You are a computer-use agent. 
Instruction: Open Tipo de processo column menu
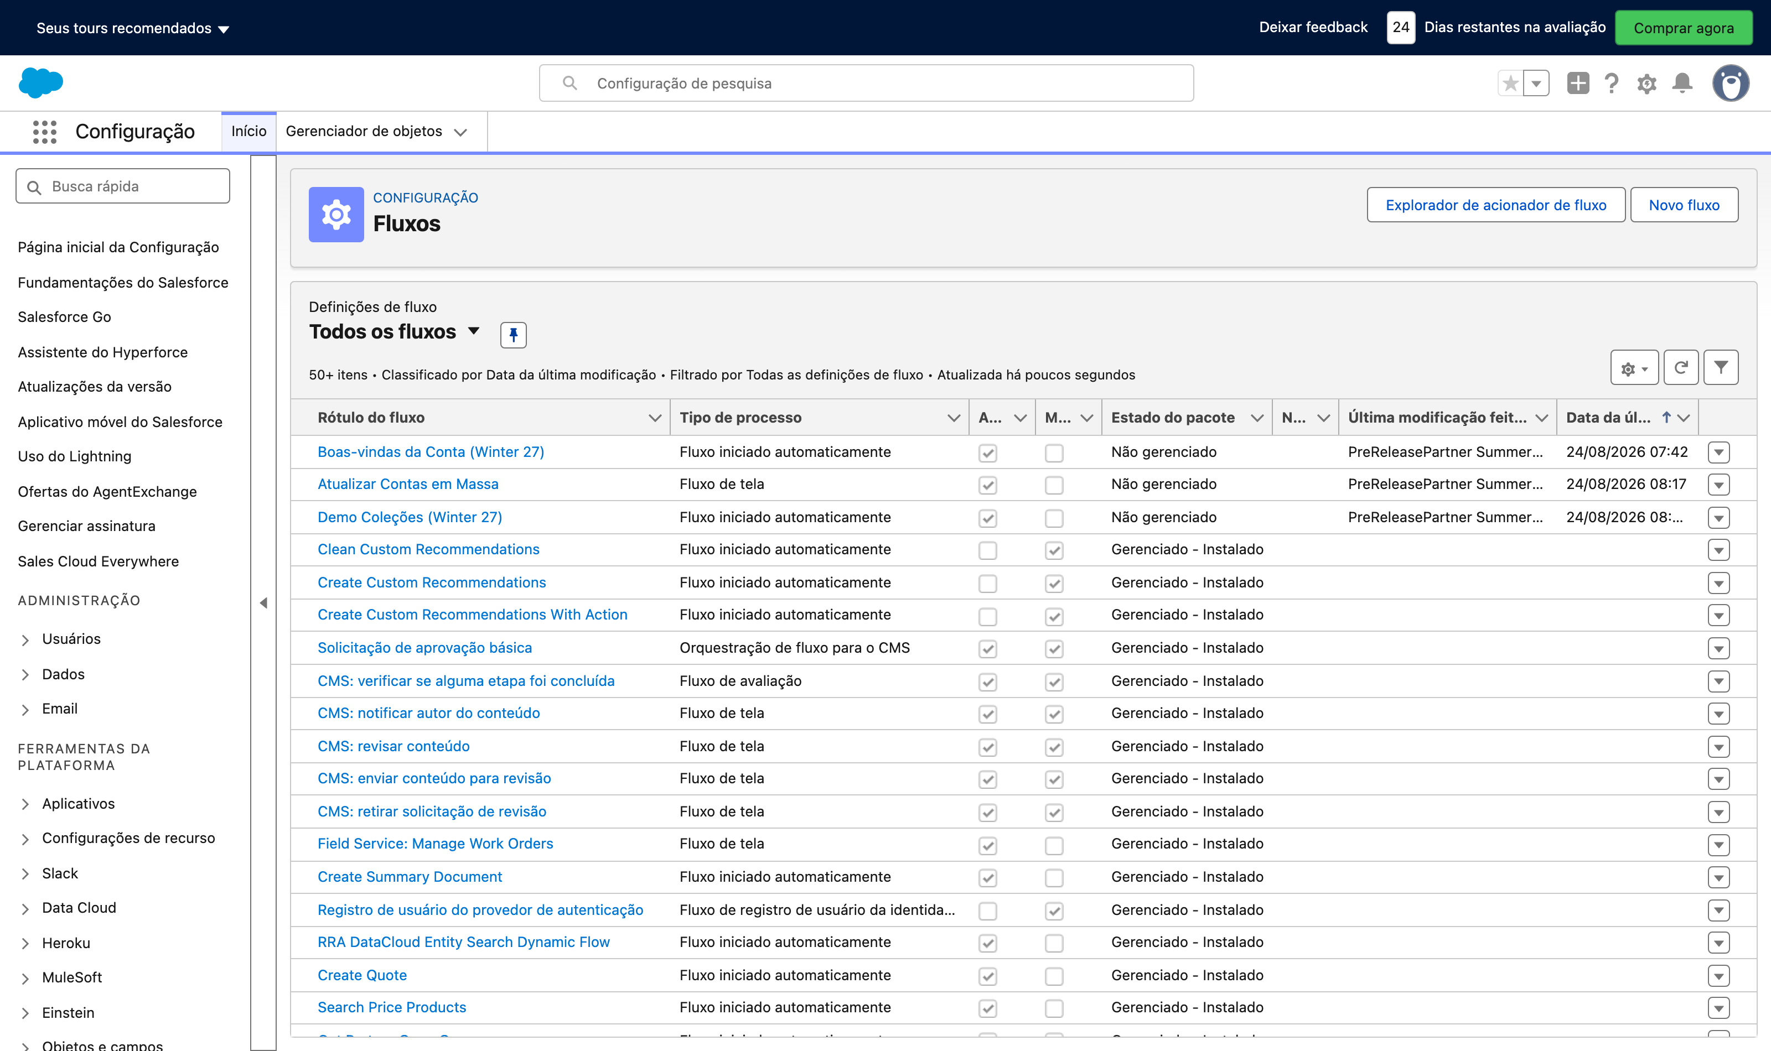[954, 418]
